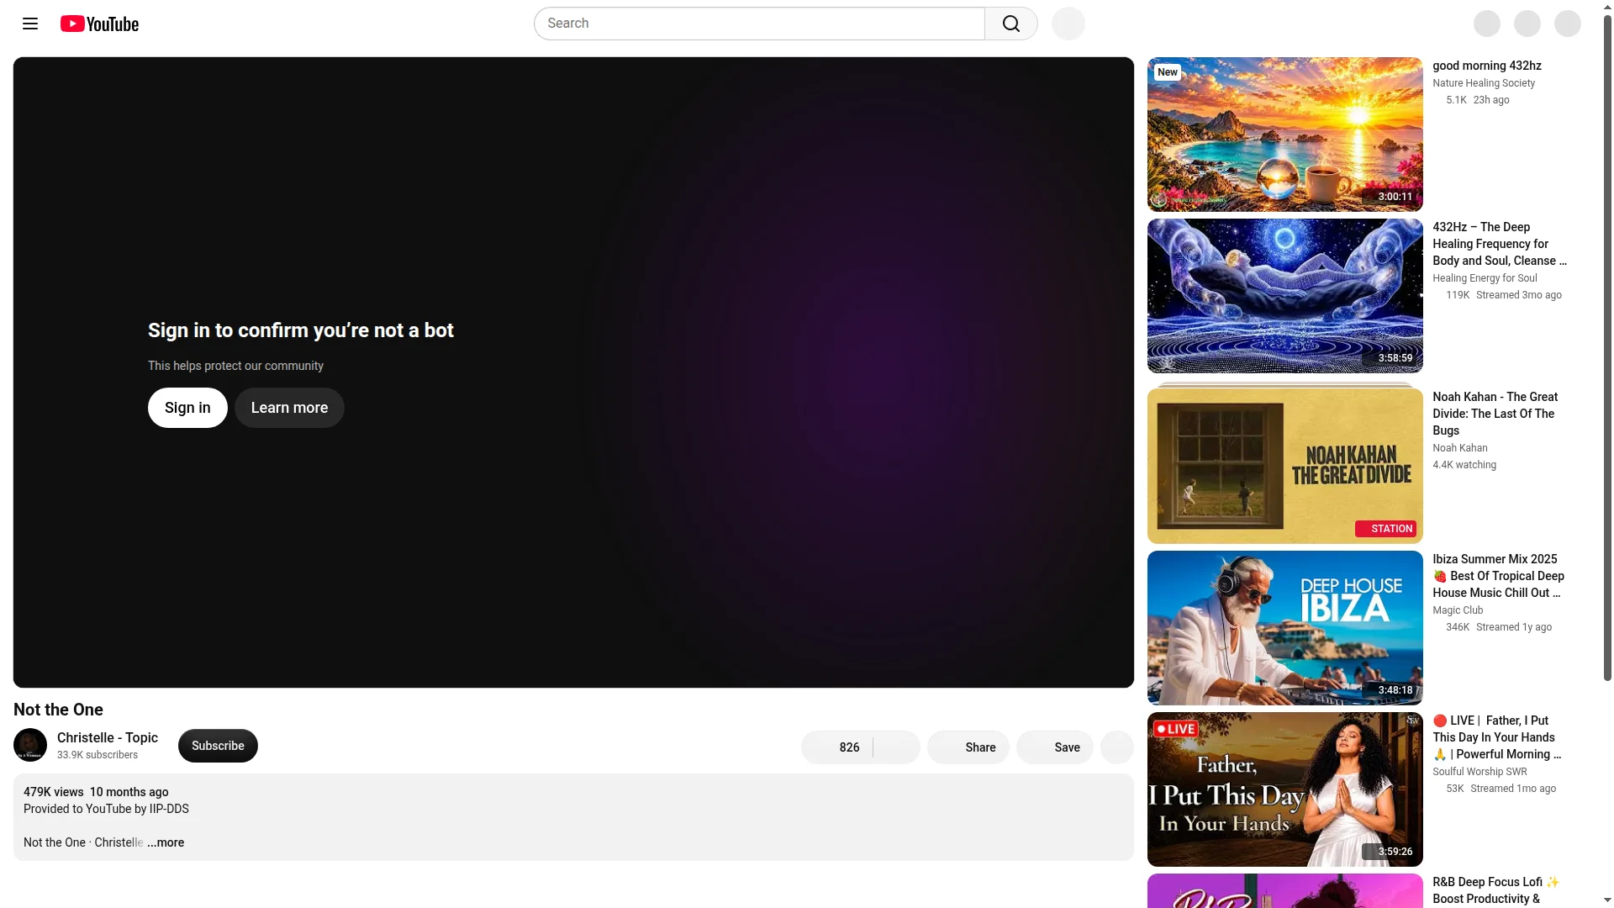
Task: Click 'Provided to YouTube by IIP-DDS' text
Action: 106,809
